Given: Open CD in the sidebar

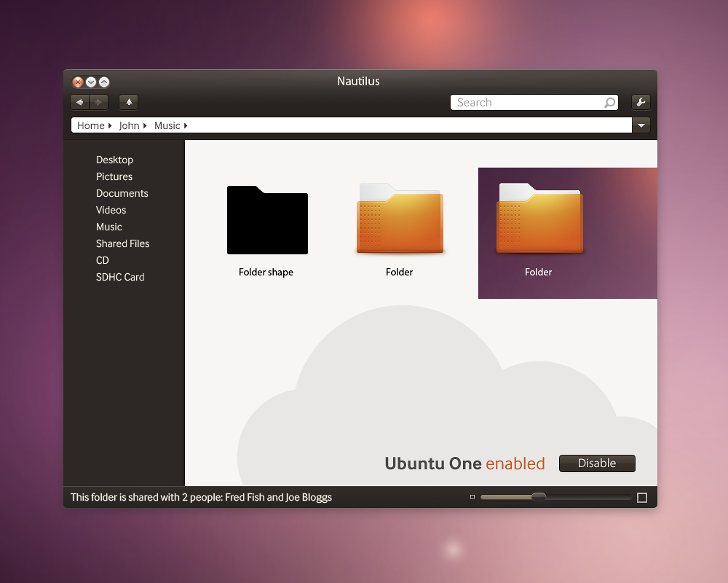Looking at the screenshot, I should (x=103, y=260).
